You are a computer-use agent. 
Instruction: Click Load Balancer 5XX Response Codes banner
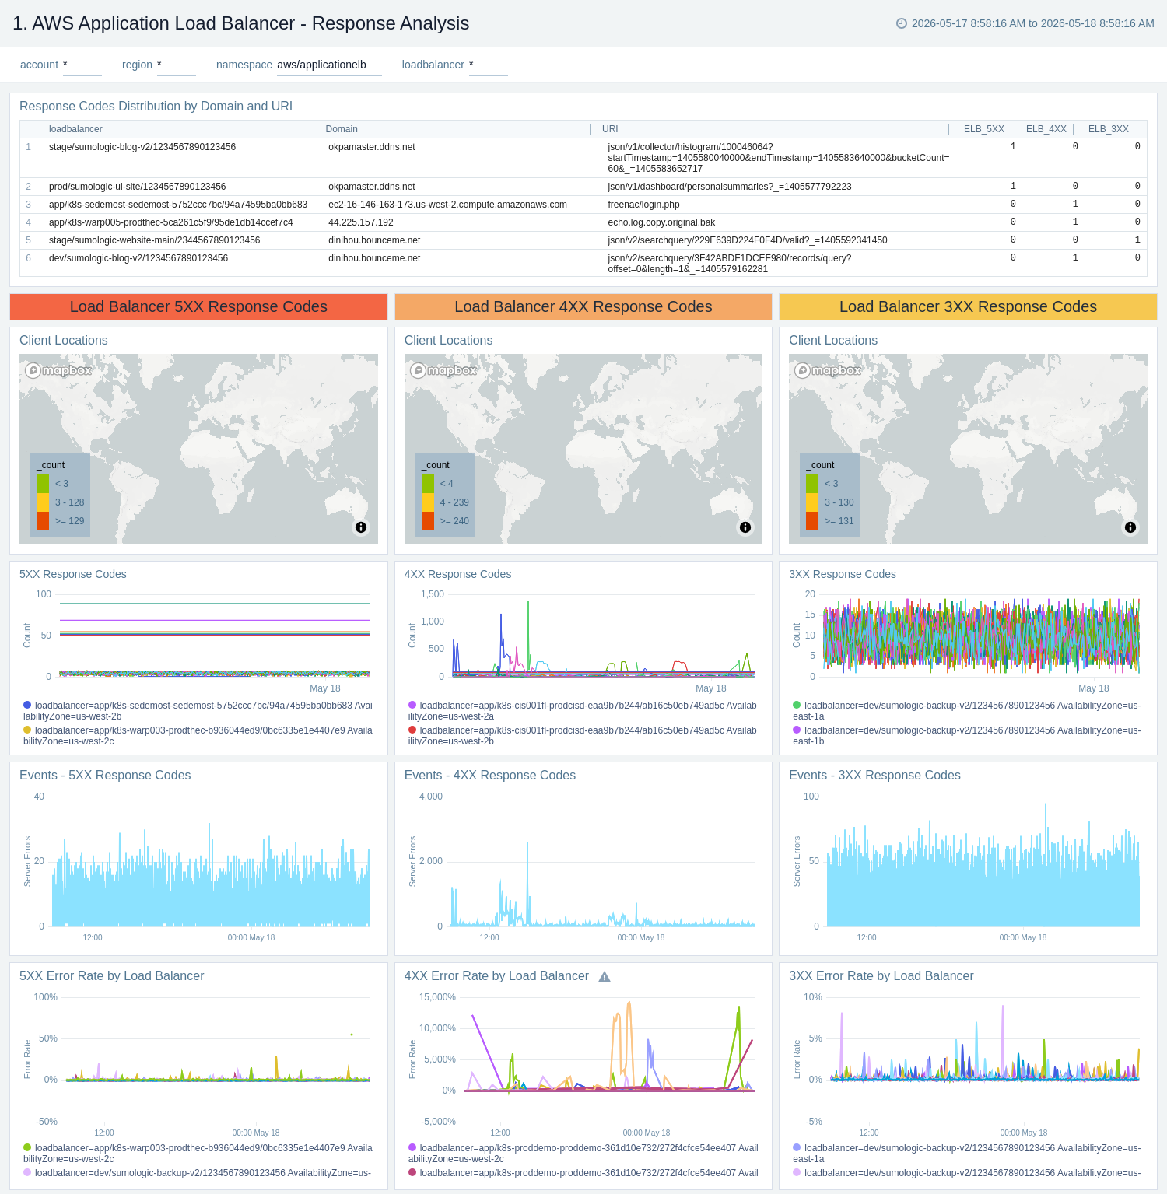(198, 306)
